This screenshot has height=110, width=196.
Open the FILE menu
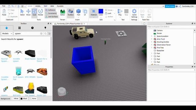coord(4,6)
